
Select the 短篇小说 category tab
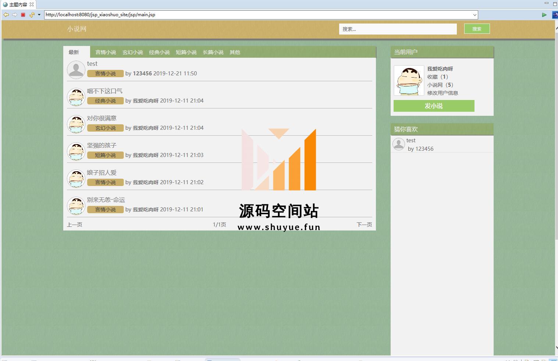186,52
